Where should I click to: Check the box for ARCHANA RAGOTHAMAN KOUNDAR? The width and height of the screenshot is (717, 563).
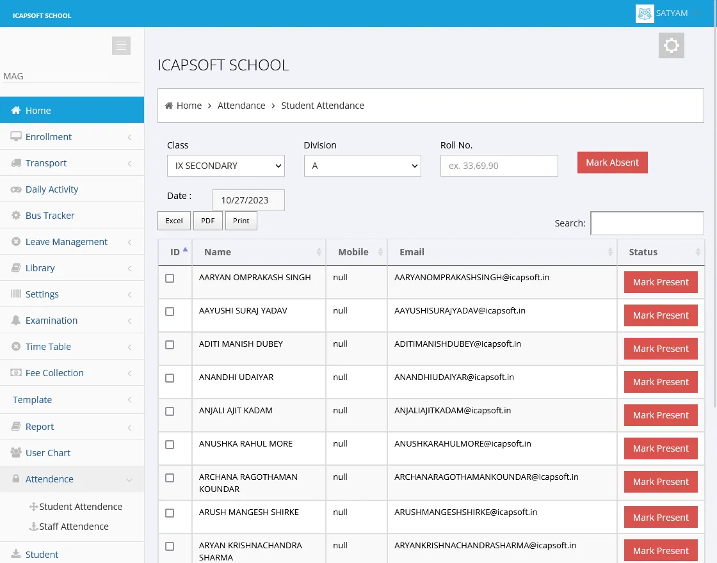tap(170, 478)
